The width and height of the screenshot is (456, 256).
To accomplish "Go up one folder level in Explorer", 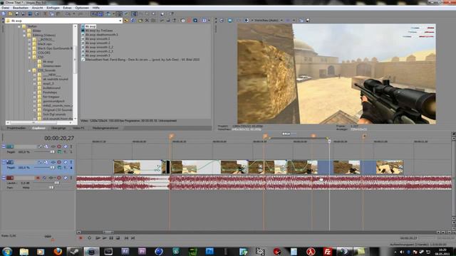I will [126, 21].
